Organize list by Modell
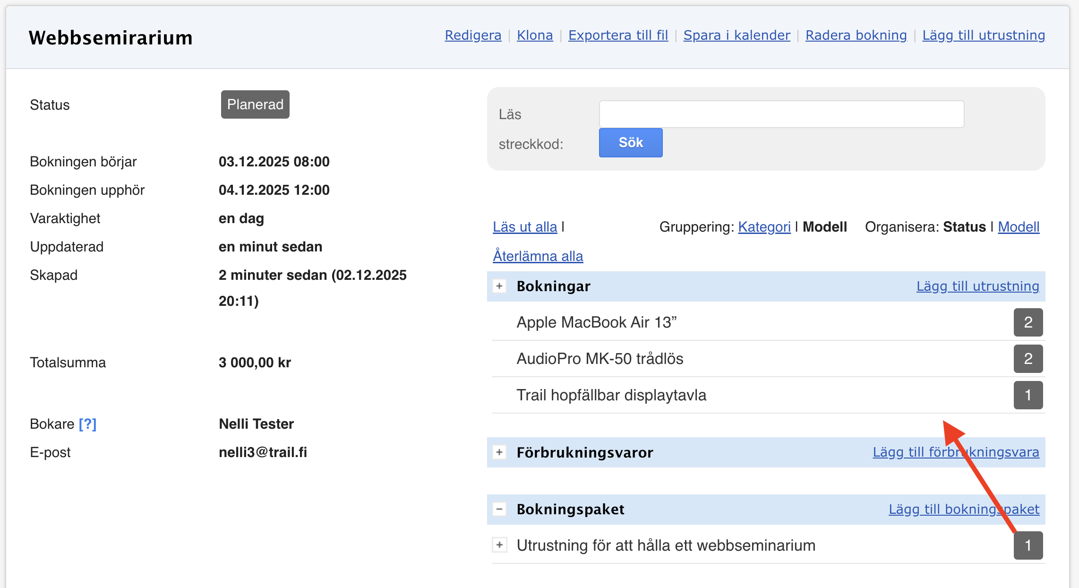This screenshot has width=1079, height=588. click(x=1019, y=227)
